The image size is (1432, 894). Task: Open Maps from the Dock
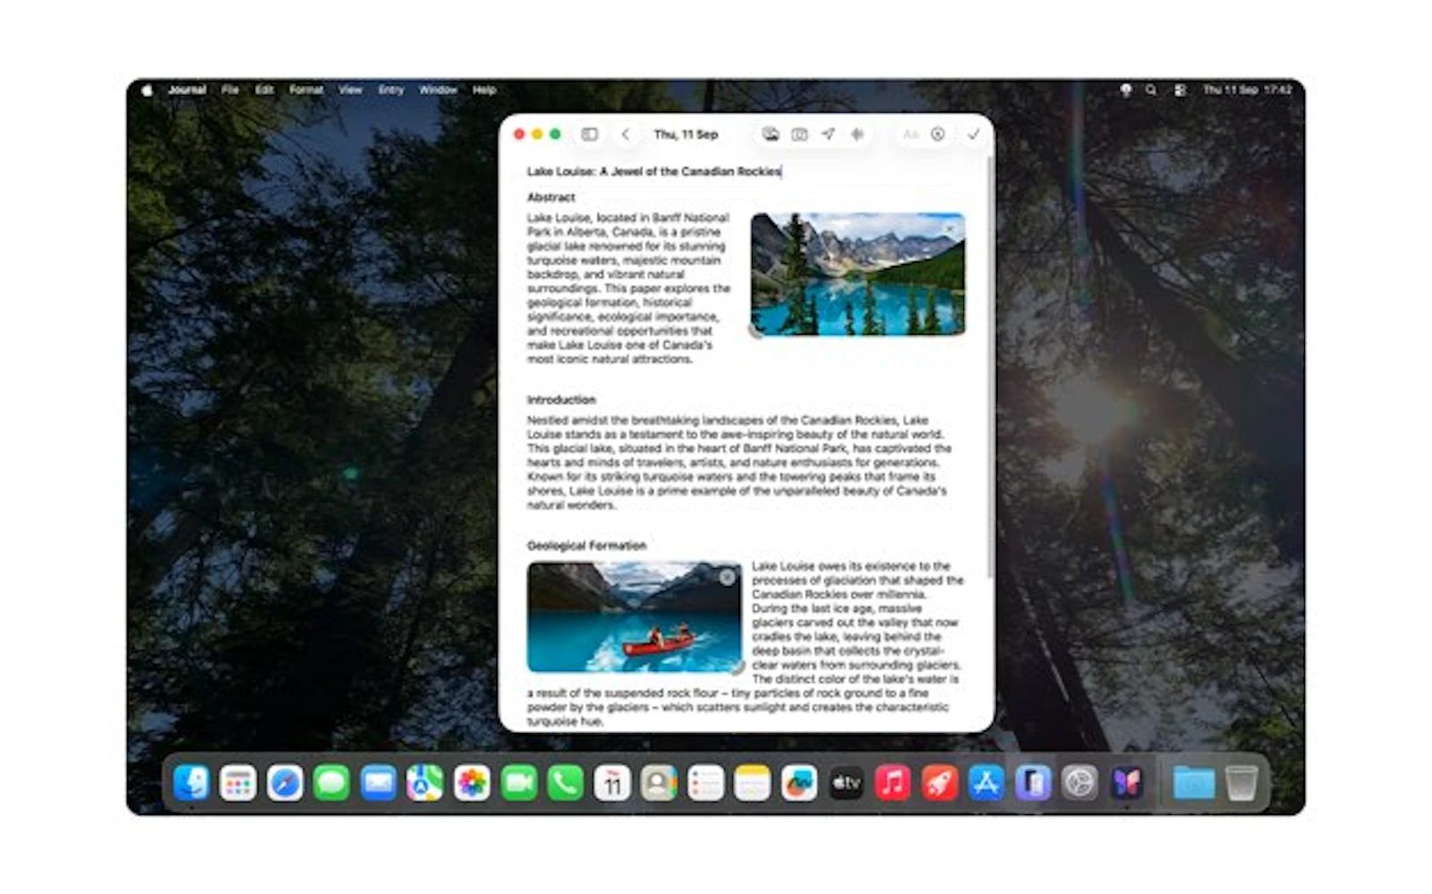425,783
